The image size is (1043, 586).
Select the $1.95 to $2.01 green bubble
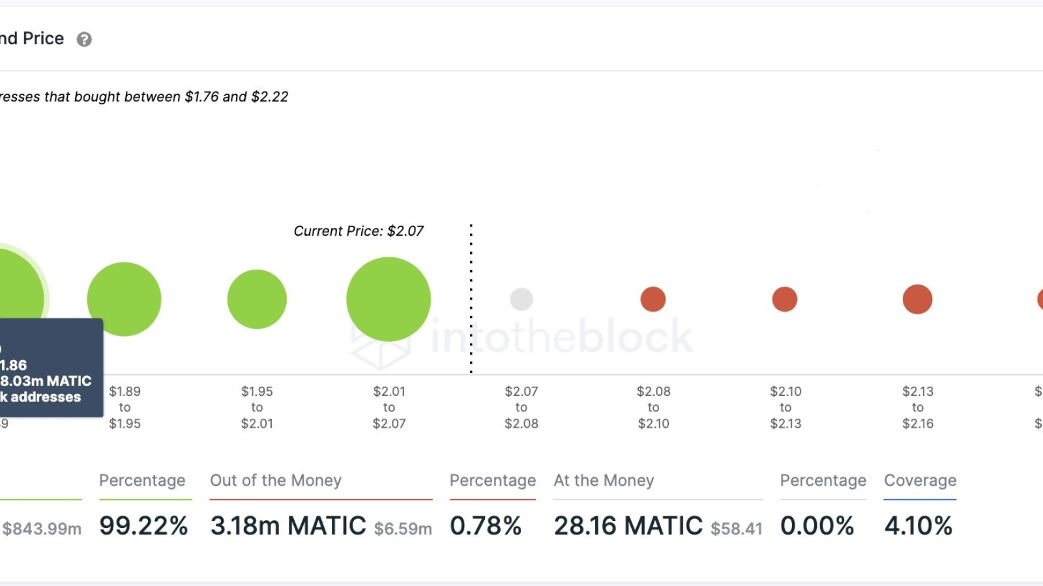coord(257,300)
